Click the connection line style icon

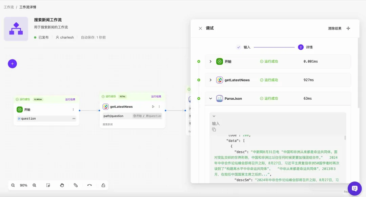[89, 186]
